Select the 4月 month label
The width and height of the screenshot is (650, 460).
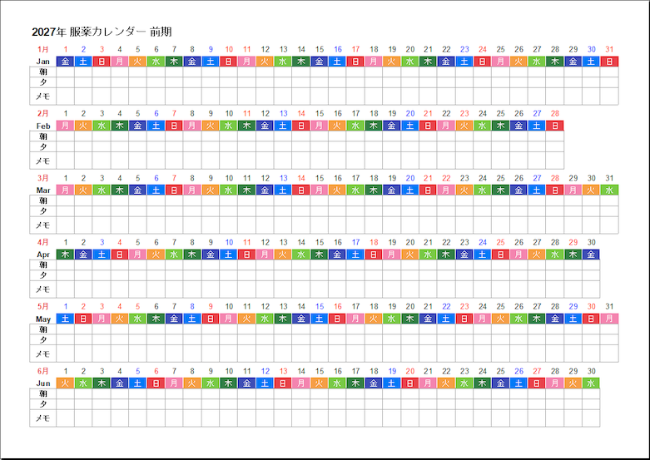[42, 242]
